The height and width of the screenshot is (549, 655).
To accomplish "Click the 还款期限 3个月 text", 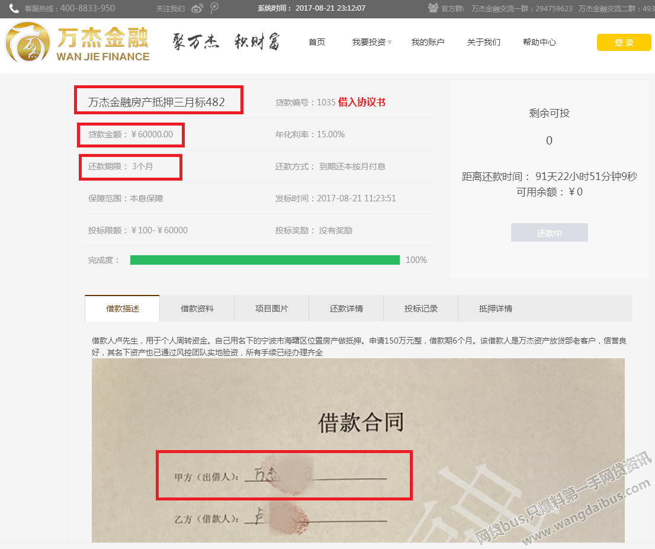I will point(121,166).
